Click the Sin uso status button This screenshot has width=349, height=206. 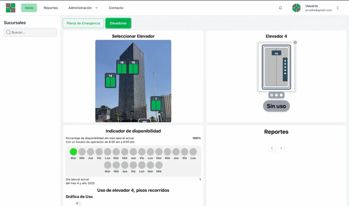coord(276,106)
